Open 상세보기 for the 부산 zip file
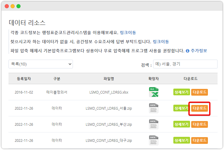This screenshot has width=224, height=150. pyautogui.click(x=182, y=124)
